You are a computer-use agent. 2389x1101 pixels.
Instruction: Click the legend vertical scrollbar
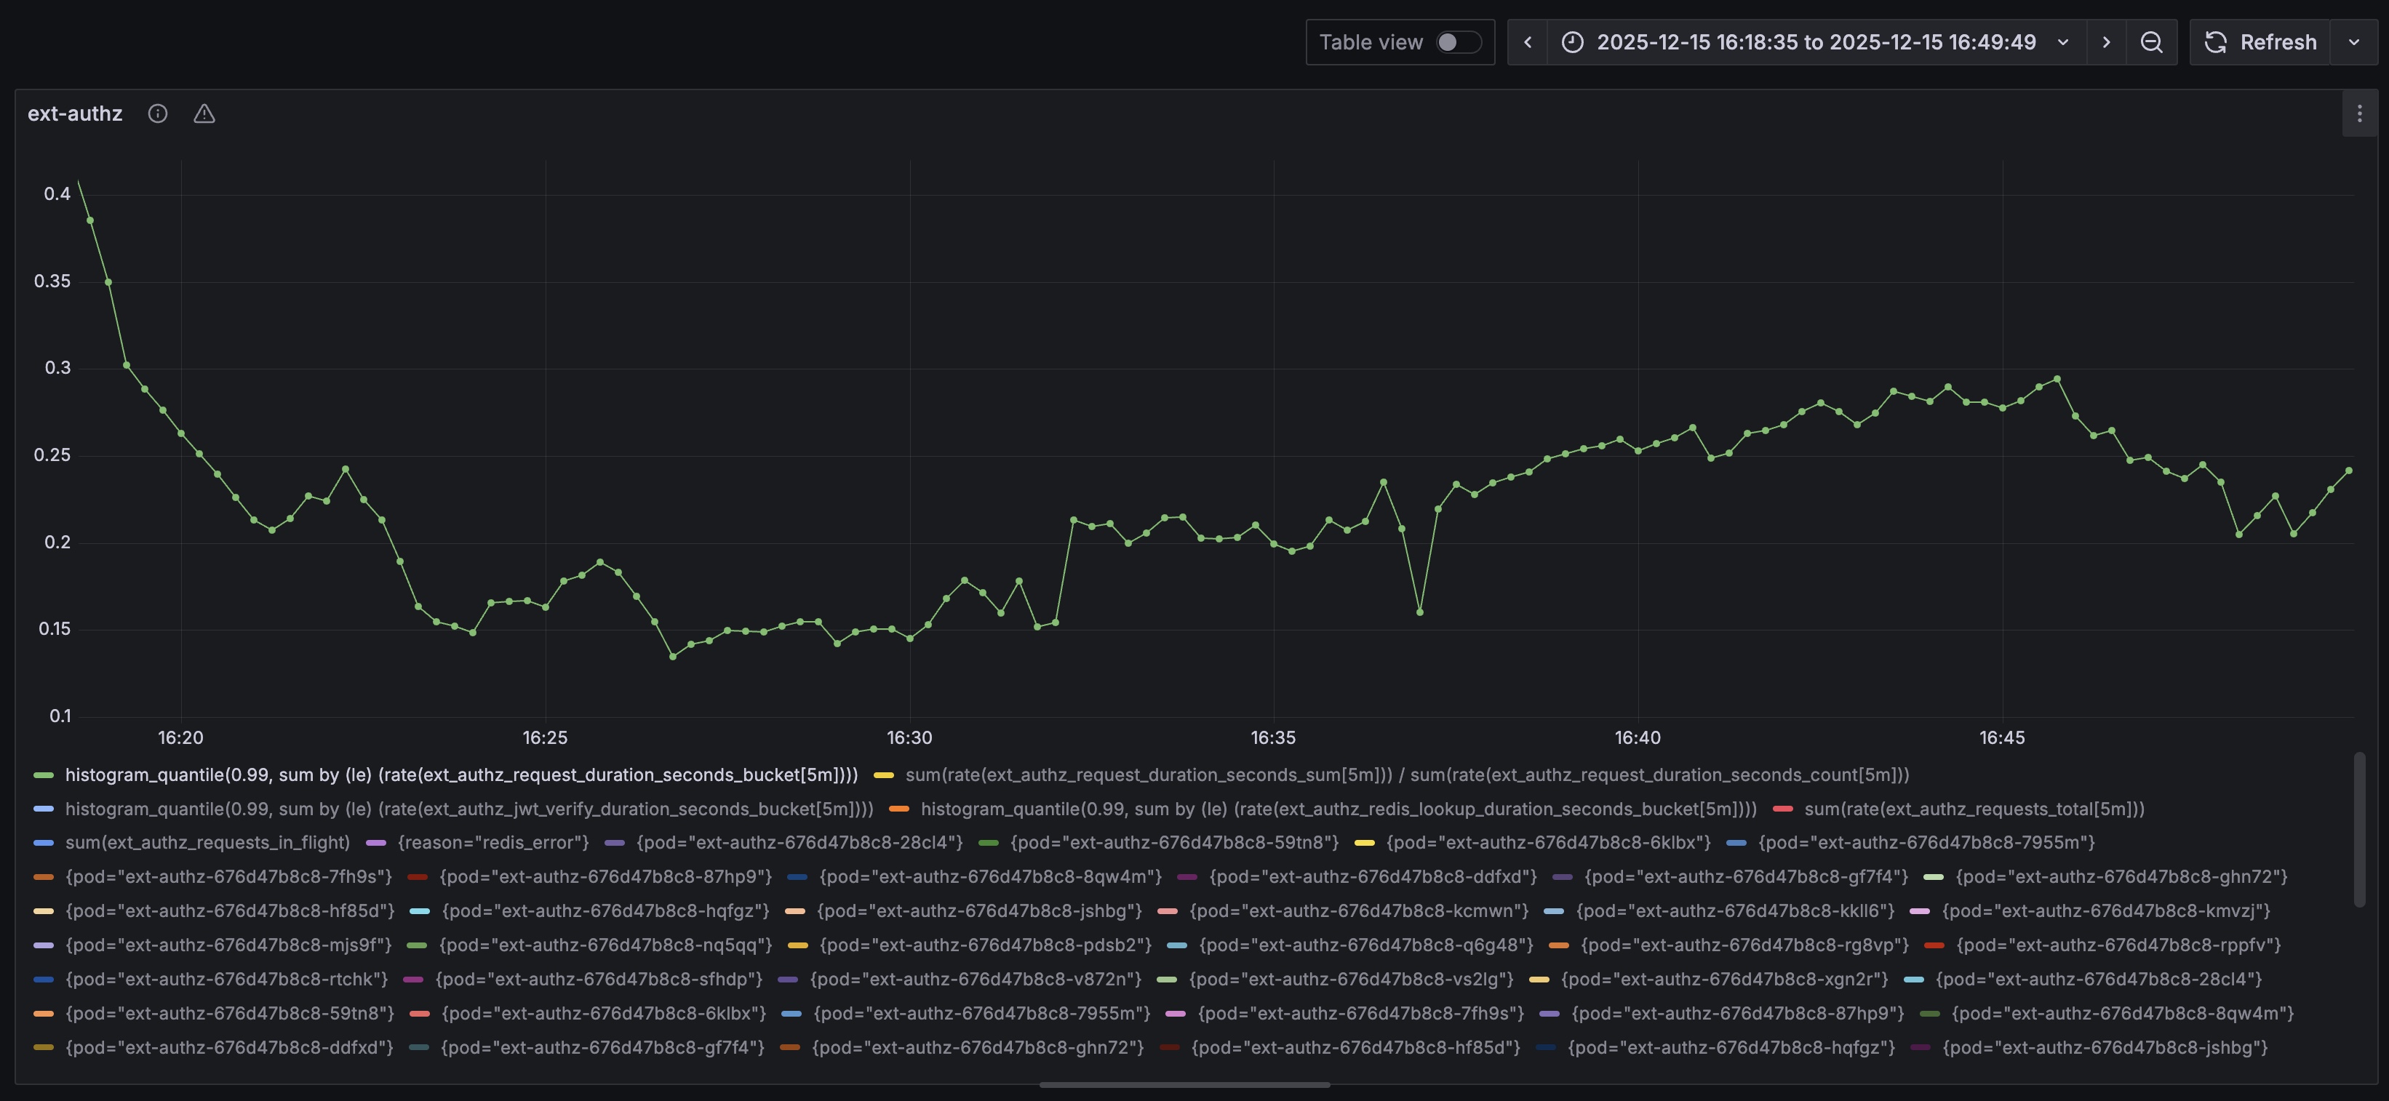2359,830
